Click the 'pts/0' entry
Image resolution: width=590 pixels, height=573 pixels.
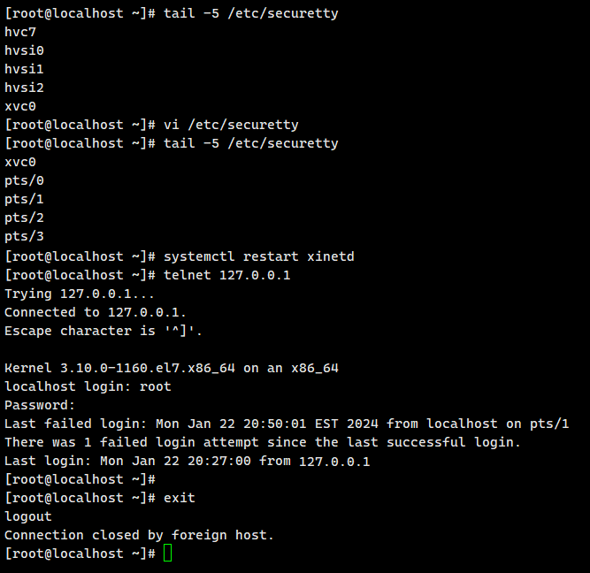(24, 181)
